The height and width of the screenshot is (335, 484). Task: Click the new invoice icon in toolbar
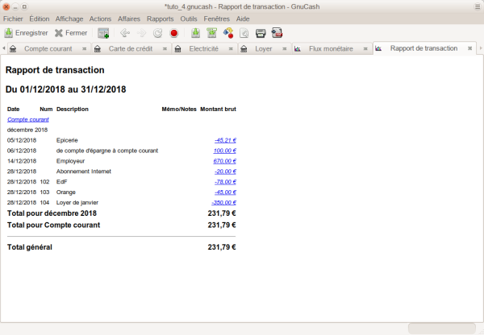coord(103,33)
